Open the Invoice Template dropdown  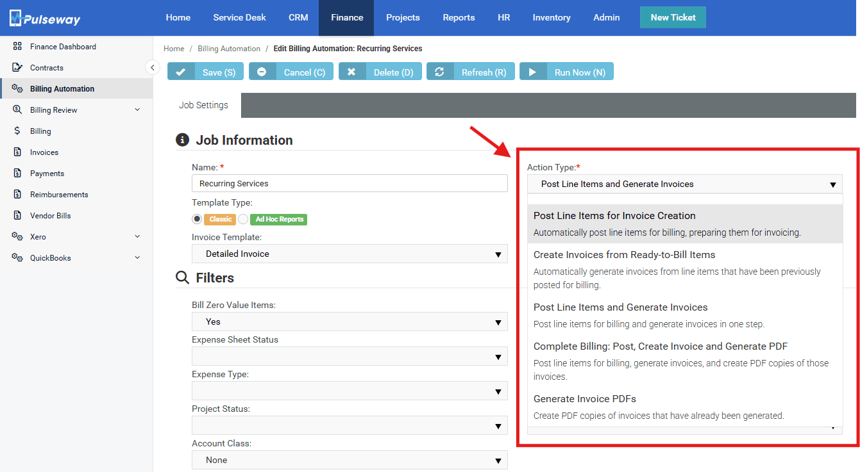coord(350,254)
